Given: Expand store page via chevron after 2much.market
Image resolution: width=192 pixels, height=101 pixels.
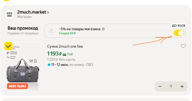Looking at the screenshot, I should [x=48, y=13].
